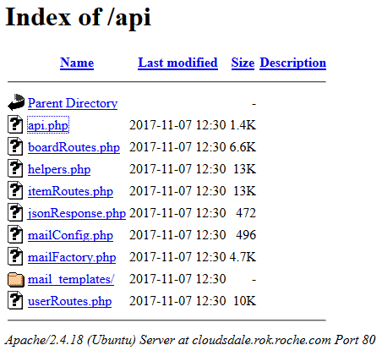Screen dimensions: 382x356
Task: Click the unknown-file icon beside api.php
Action: tap(15, 124)
